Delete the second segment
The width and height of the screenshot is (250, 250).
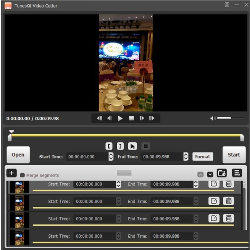(x=229, y=201)
